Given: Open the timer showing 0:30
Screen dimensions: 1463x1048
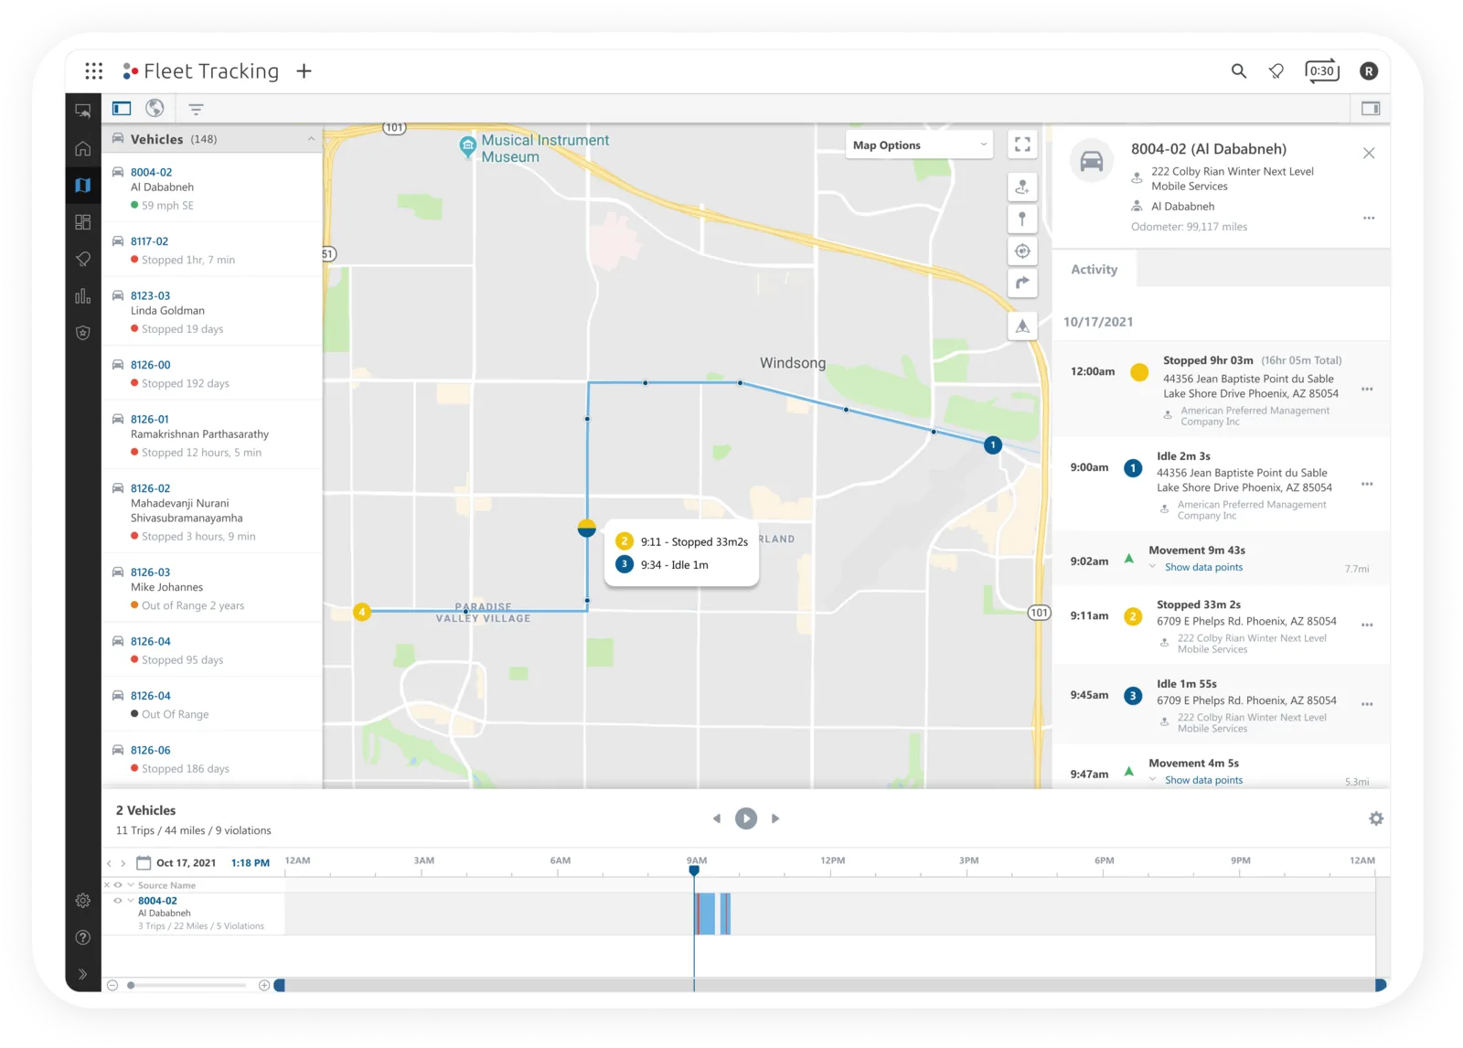Looking at the screenshot, I should [1322, 70].
